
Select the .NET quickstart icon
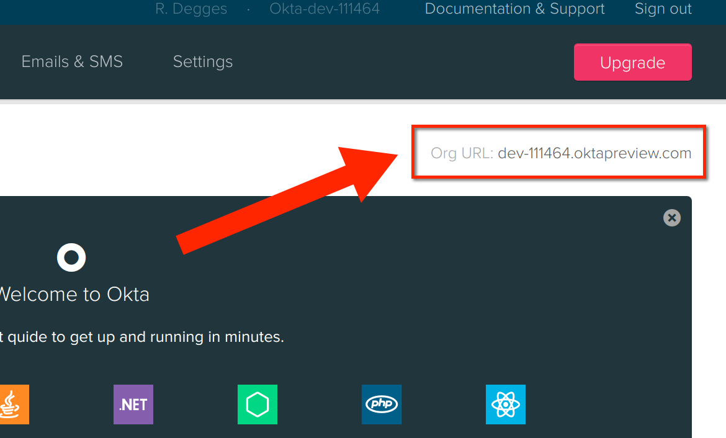point(133,404)
